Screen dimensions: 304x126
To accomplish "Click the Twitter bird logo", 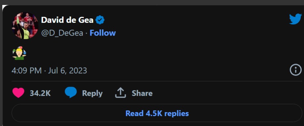I will point(295,19).
